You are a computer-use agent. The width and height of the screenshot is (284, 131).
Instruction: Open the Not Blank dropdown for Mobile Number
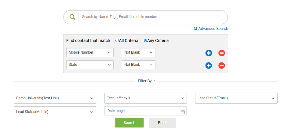point(139,52)
